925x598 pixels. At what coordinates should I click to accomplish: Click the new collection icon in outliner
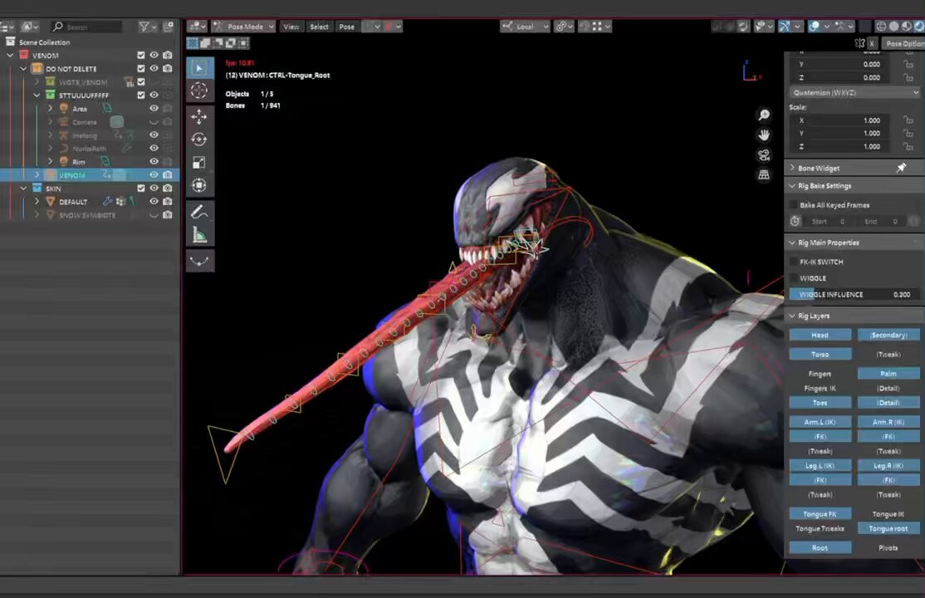coord(168,27)
